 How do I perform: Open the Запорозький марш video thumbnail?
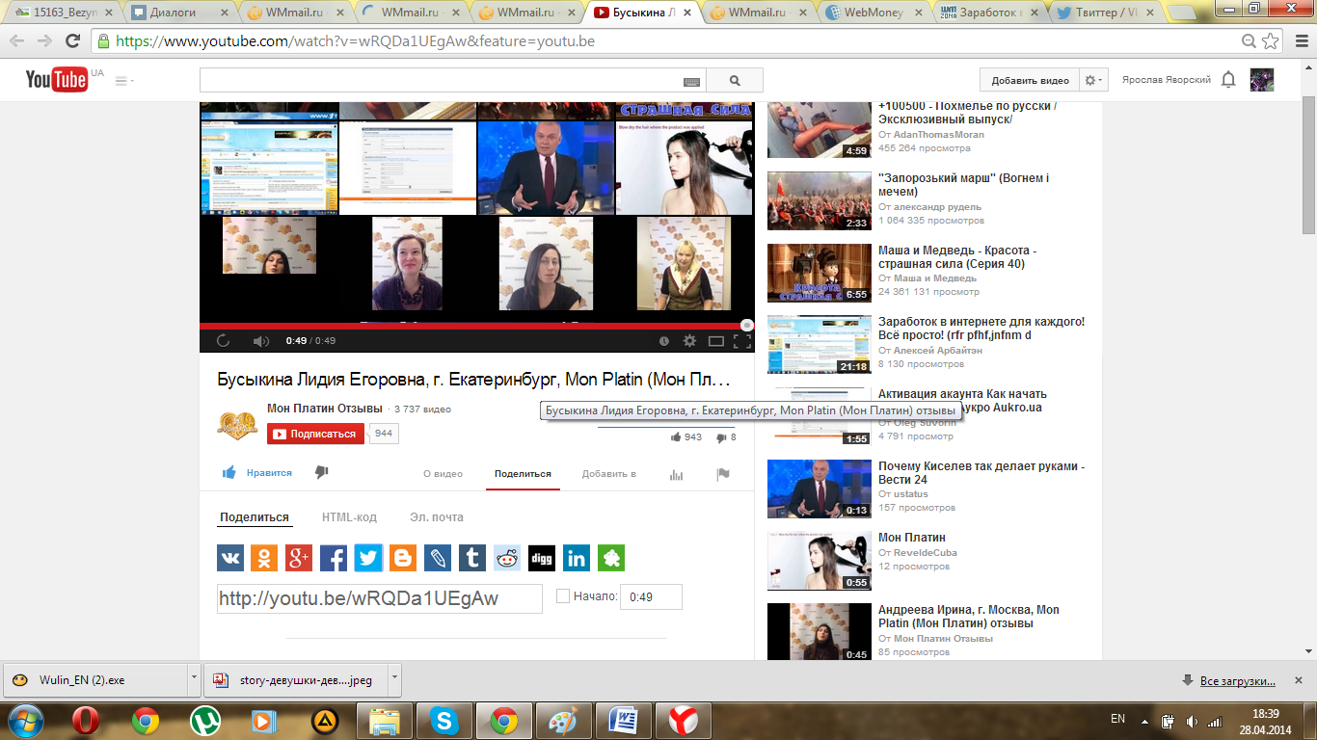pyautogui.click(x=820, y=200)
